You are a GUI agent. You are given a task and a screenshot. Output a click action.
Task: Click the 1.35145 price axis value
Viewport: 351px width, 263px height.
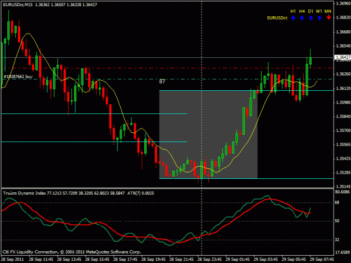point(343,187)
